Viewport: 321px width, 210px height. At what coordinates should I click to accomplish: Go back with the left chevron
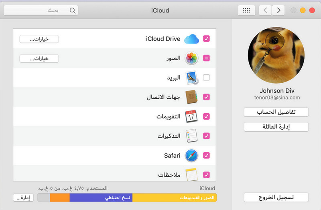[x=265, y=10]
